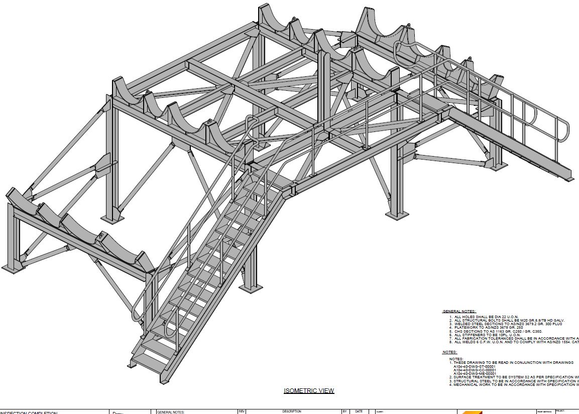Select the GENERAL NOTES heading

pos(459,312)
